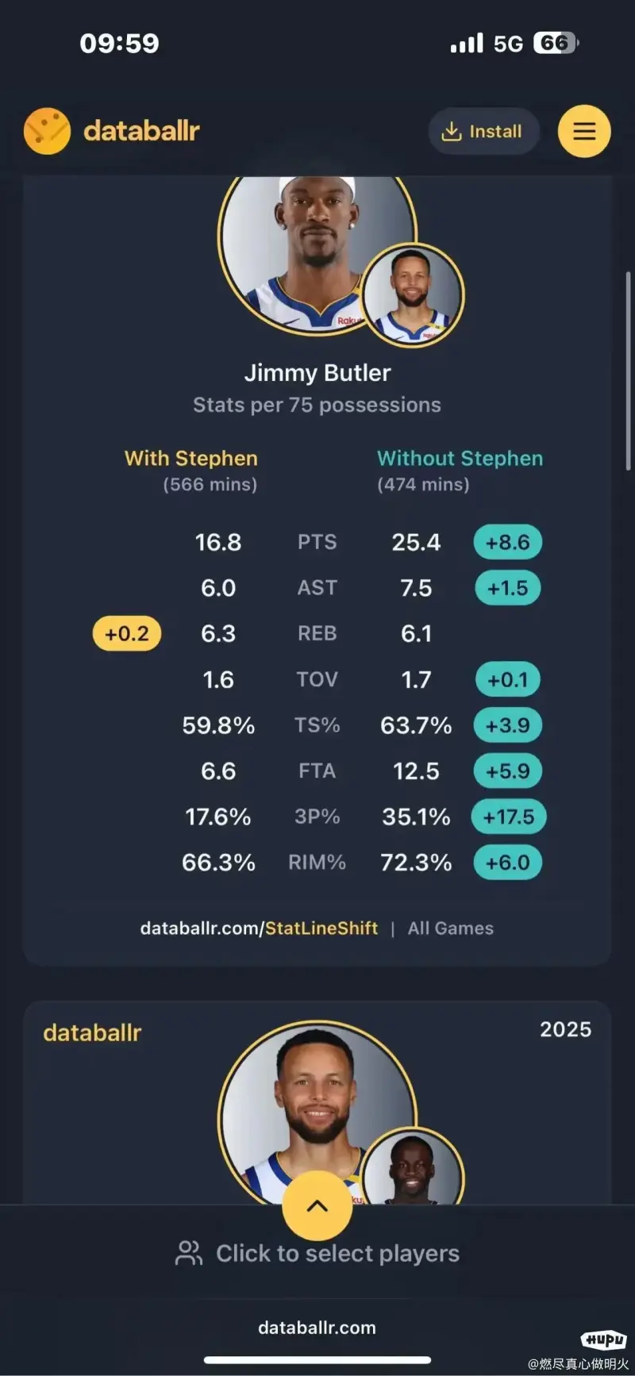Open the StatLineShift link
This screenshot has height=1376, width=635.
321,928
